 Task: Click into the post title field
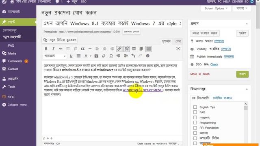click(x=112, y=24)
